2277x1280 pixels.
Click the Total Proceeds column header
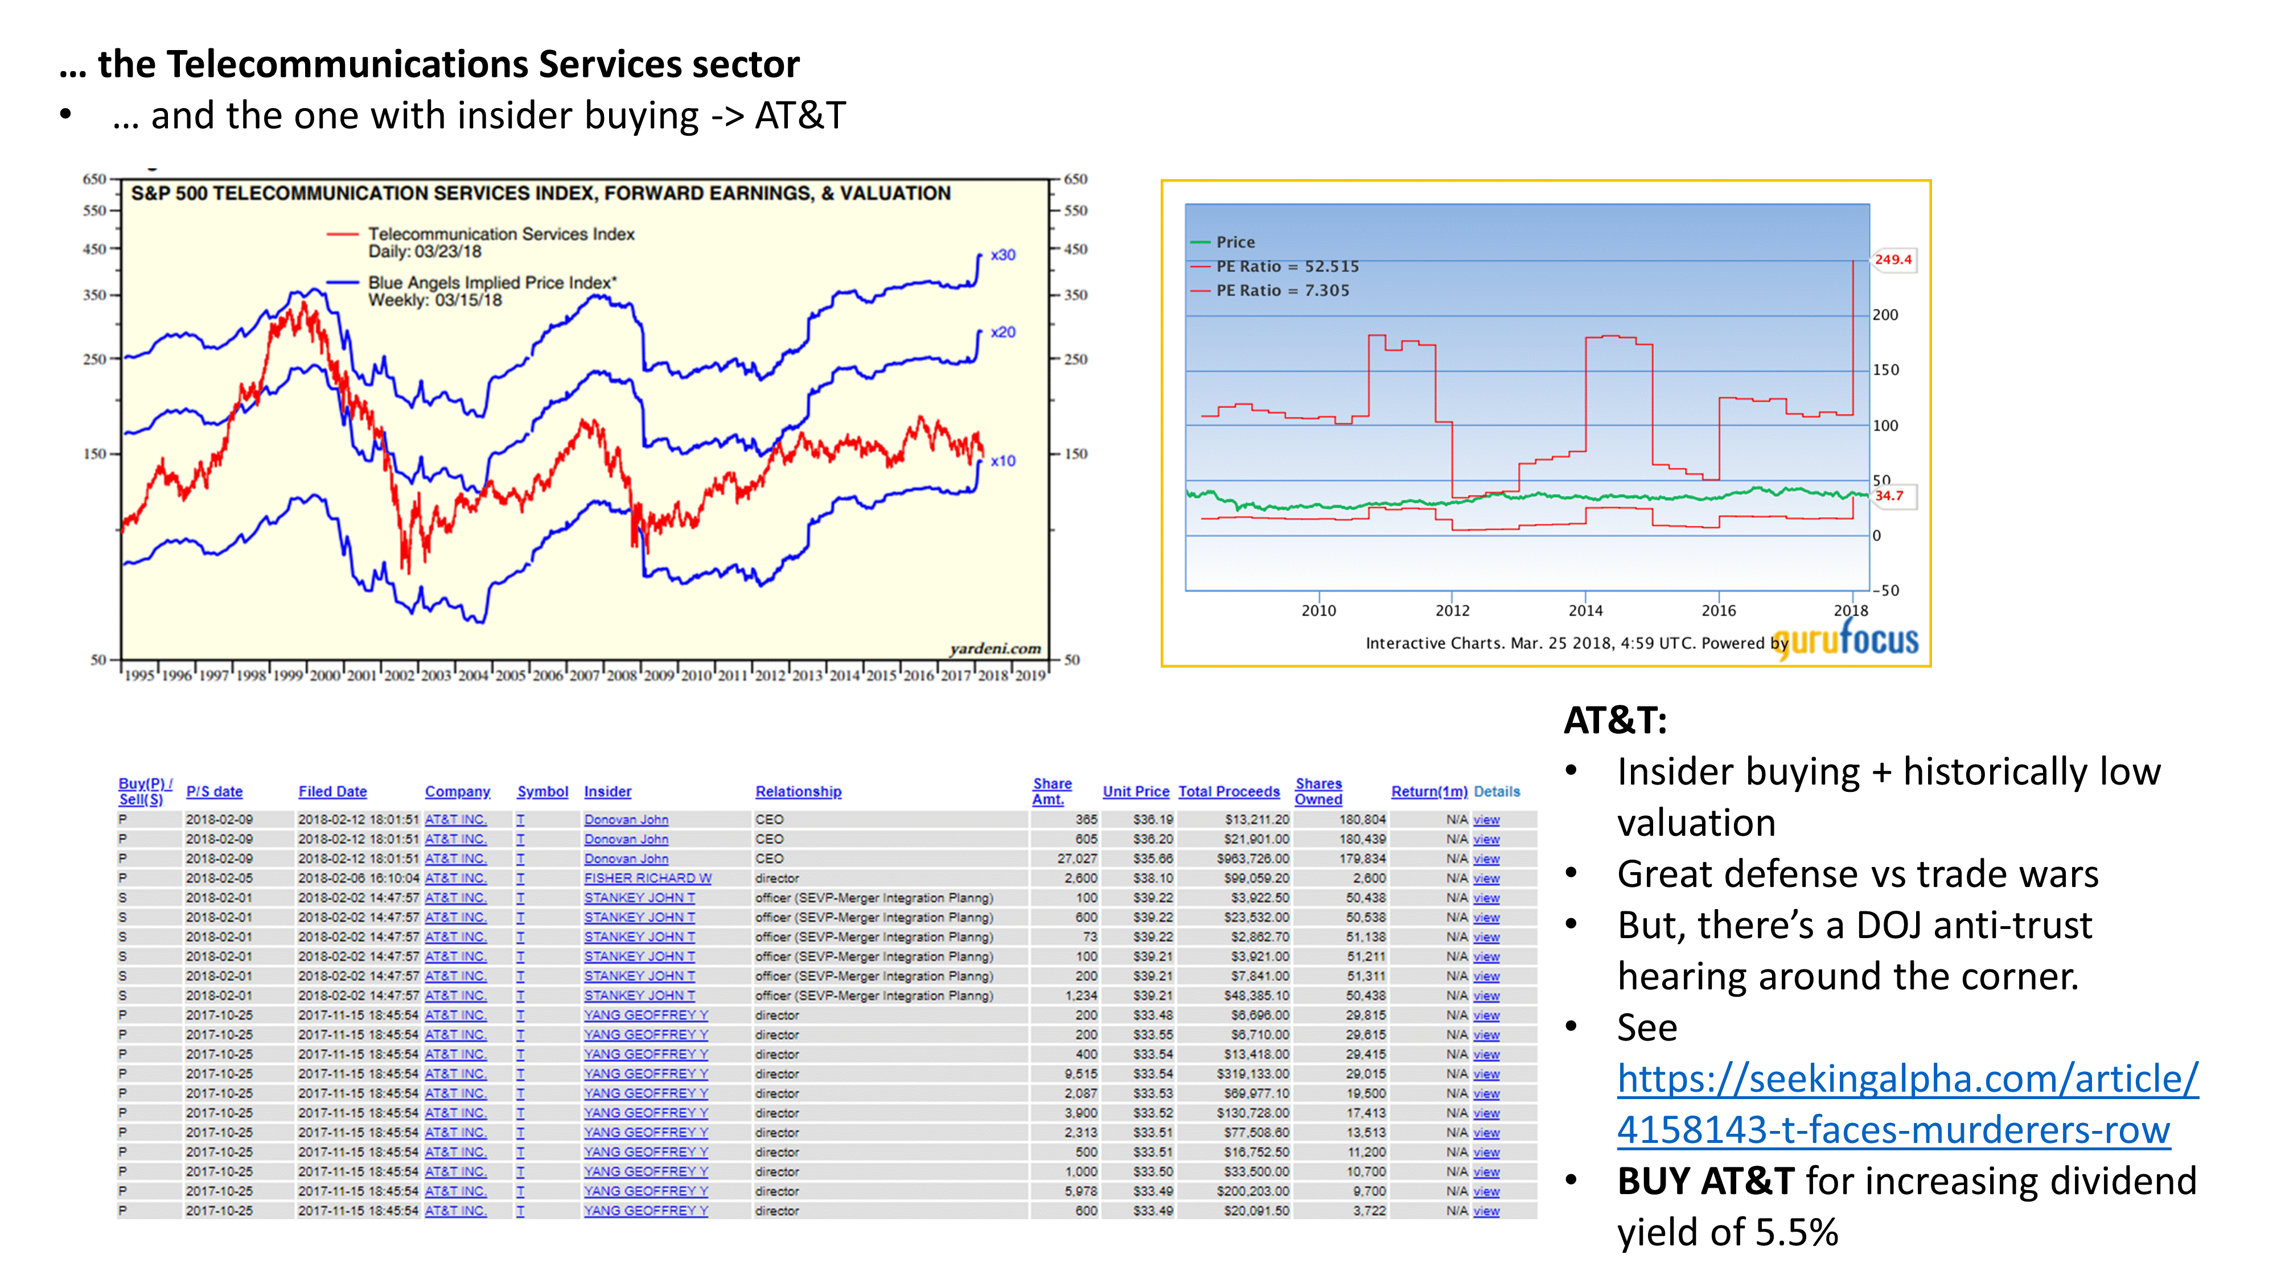tap(1228, 791)
